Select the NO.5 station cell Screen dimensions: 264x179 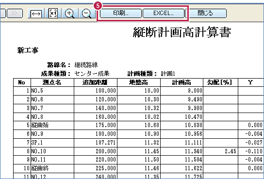point(52,91)
